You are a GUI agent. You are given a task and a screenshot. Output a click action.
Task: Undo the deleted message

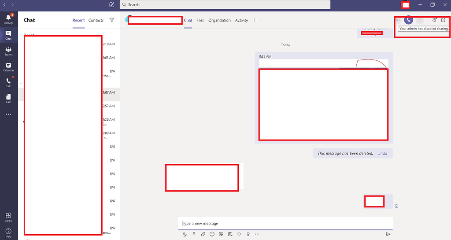[x=382, y=153]
